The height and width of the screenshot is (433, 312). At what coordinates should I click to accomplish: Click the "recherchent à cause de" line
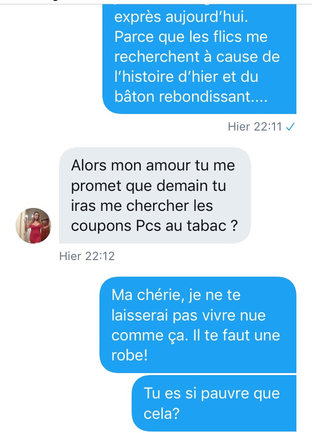[x=197, y=56]
